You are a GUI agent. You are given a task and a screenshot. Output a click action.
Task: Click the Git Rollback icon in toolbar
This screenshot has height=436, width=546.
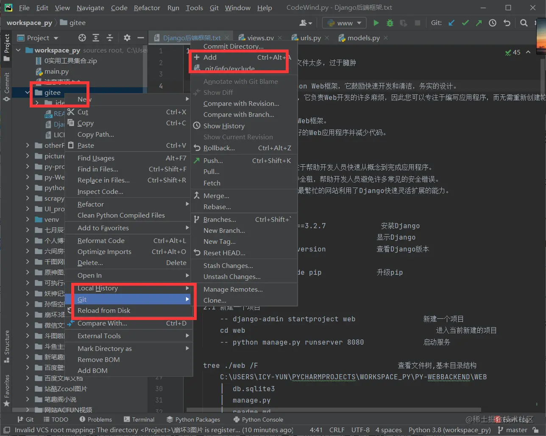(x=507, y=23)
